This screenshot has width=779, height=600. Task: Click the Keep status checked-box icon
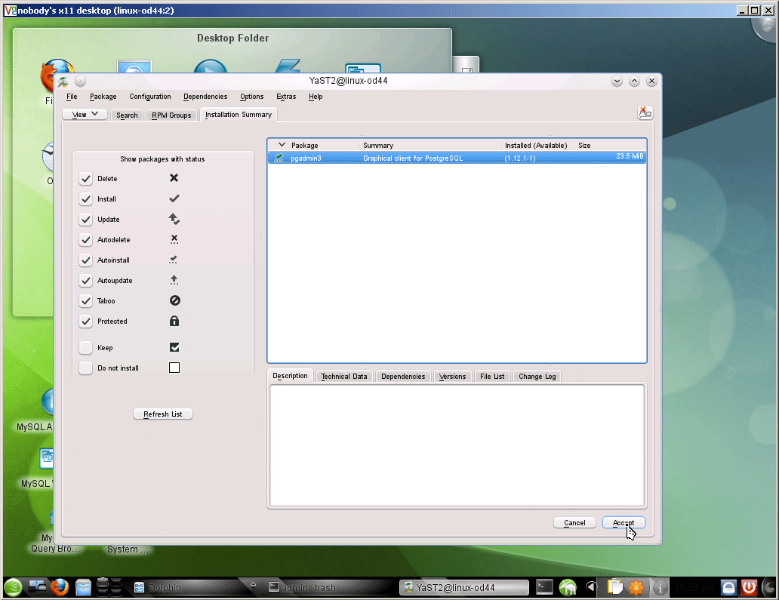pos(174,347)
